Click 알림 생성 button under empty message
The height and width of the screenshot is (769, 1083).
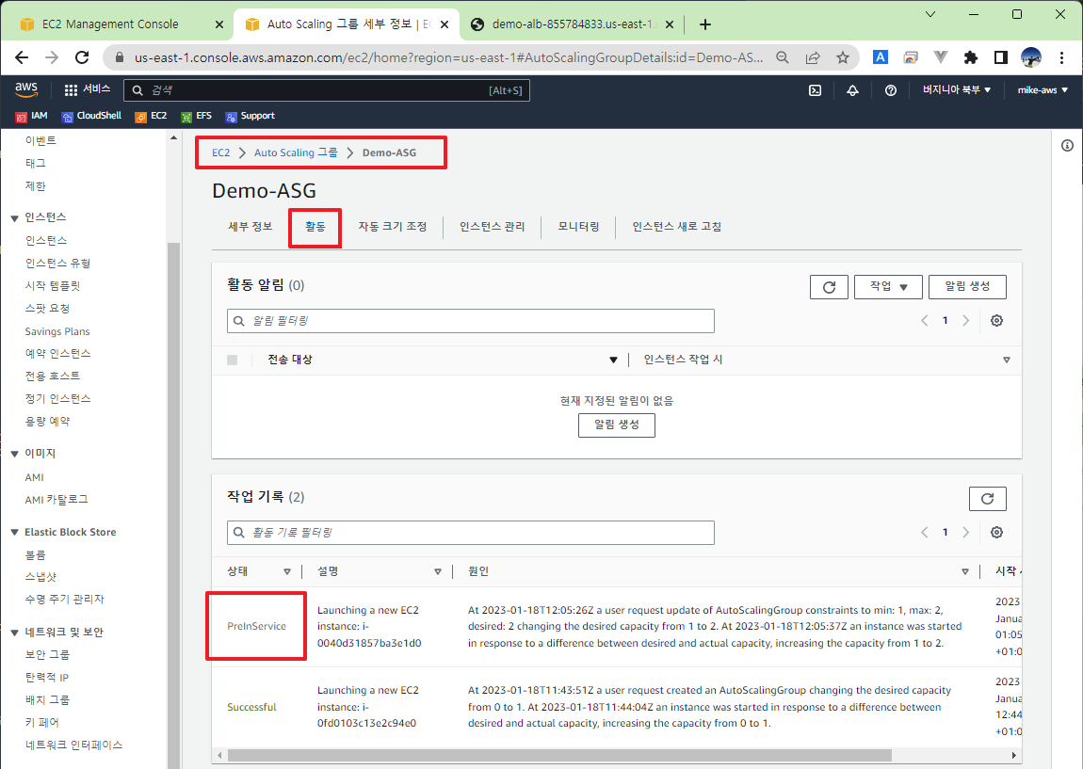pyautogui.click(x=616, y=425)
